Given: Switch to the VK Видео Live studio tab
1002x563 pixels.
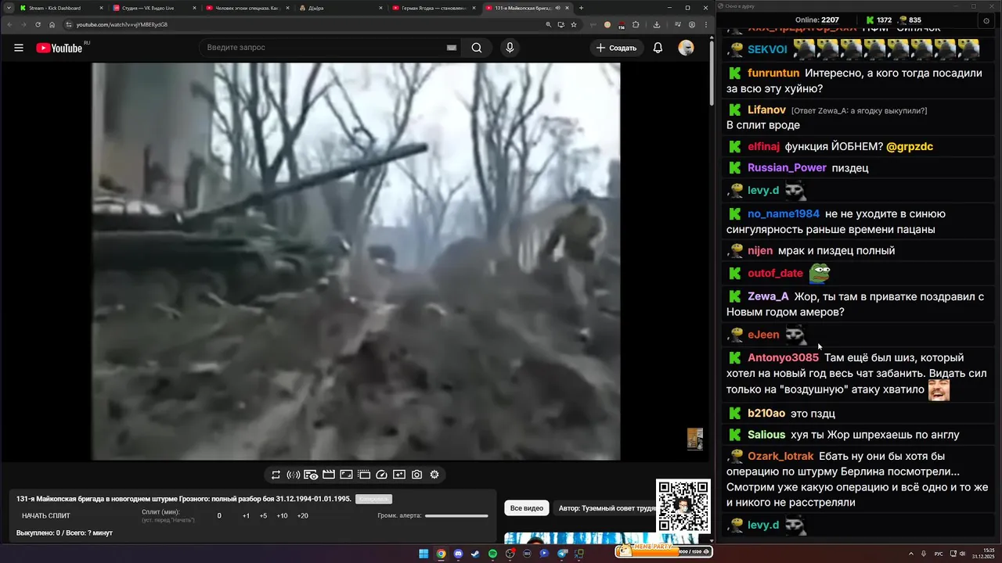Looking at the screenshot, I should point(153,8).
